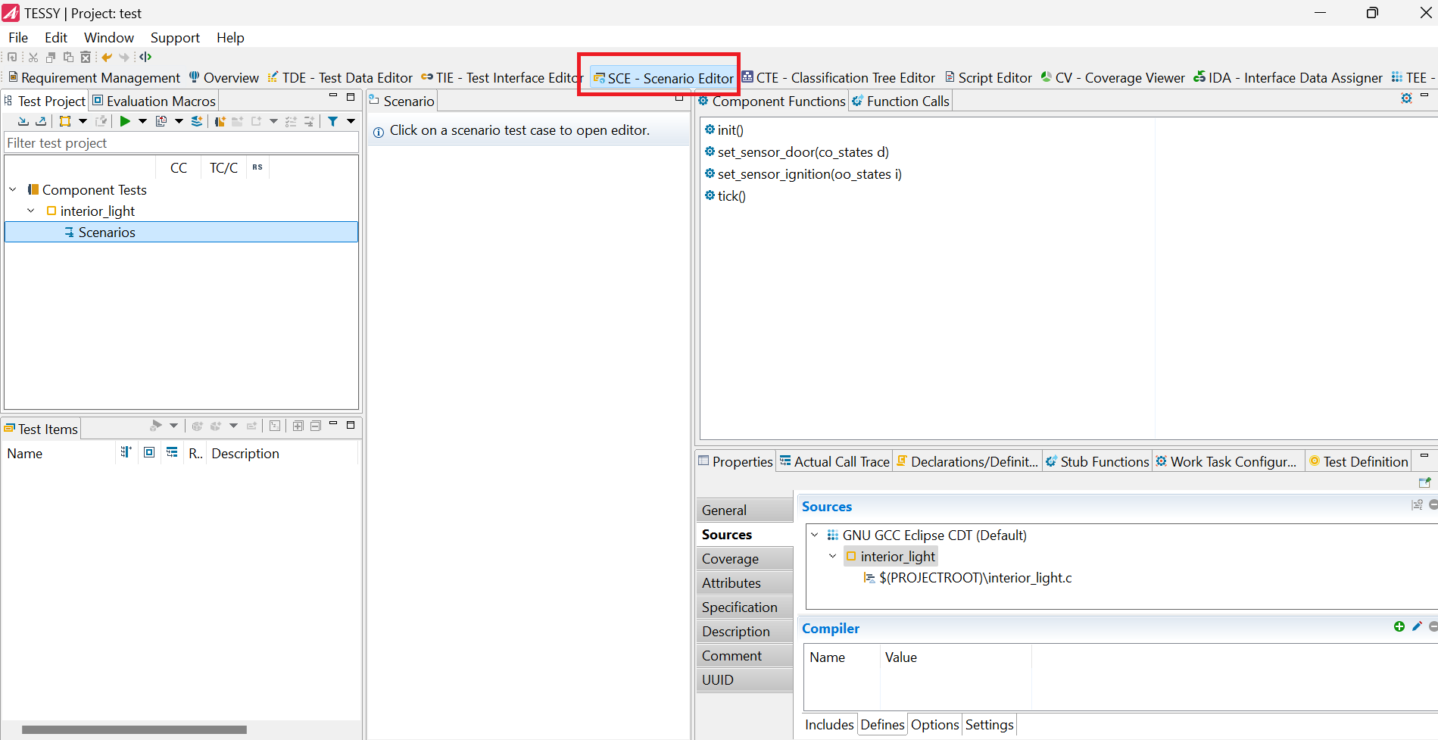Select Coverage properties section
1438x740 pixels.
coord(744,558)
